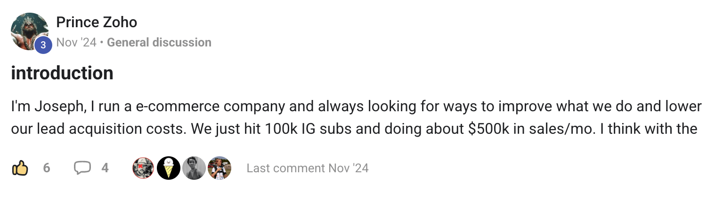
Task: Click the level 3 badge on avatar
Action: 43,45
